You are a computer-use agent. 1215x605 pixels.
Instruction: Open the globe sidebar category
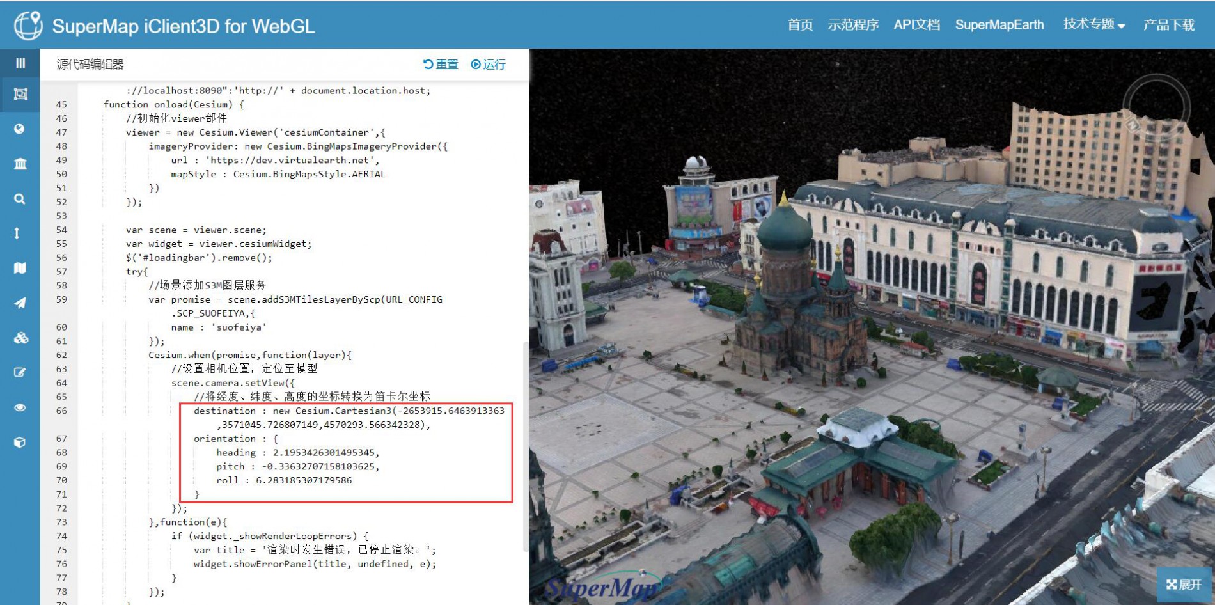pos(20,129)
